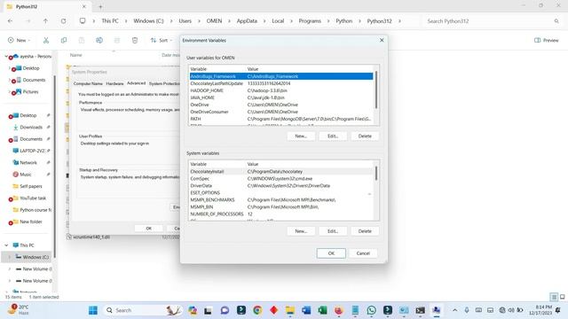Toggle the Preview pane button
Screen dimensions: 568x319
[x=547, y=40]
